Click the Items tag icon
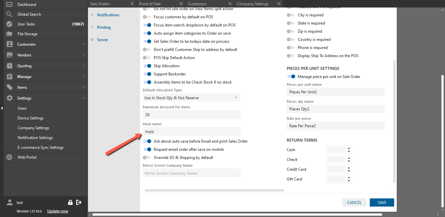The width and height of the screenshot is (445, 217). click(x=9, y=87)
